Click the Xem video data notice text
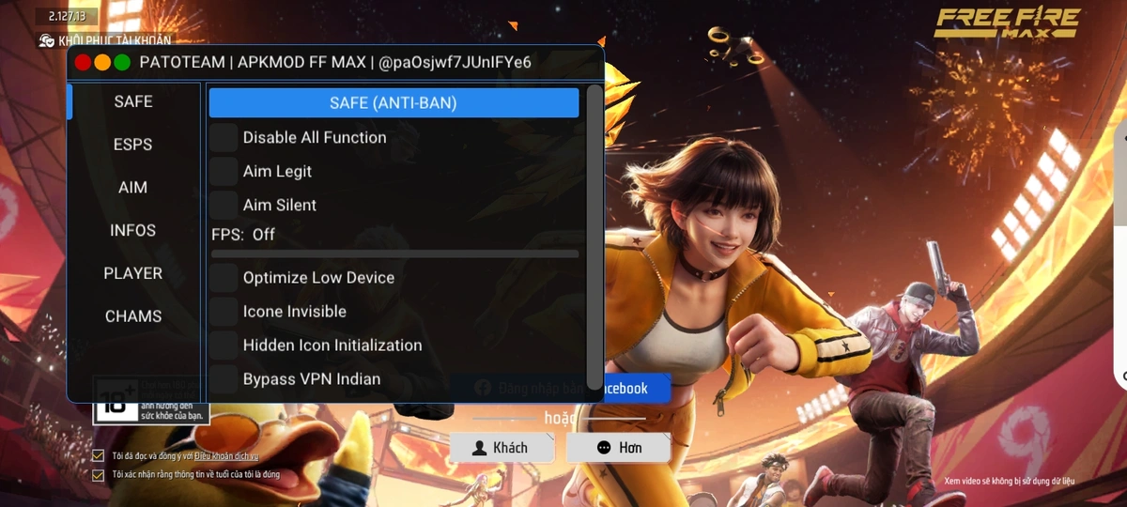This screenshot has height=507, width=1127. click(x=1010, y=481)
